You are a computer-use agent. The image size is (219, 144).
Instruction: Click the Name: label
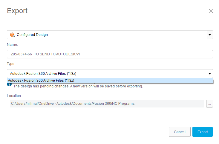click(13, 45)
